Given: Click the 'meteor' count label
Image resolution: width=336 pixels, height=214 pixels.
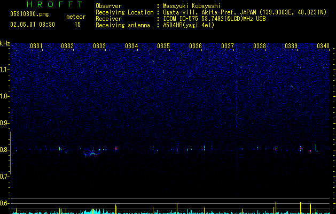Looking at the screenshot, I should click(x=76, y=17).
